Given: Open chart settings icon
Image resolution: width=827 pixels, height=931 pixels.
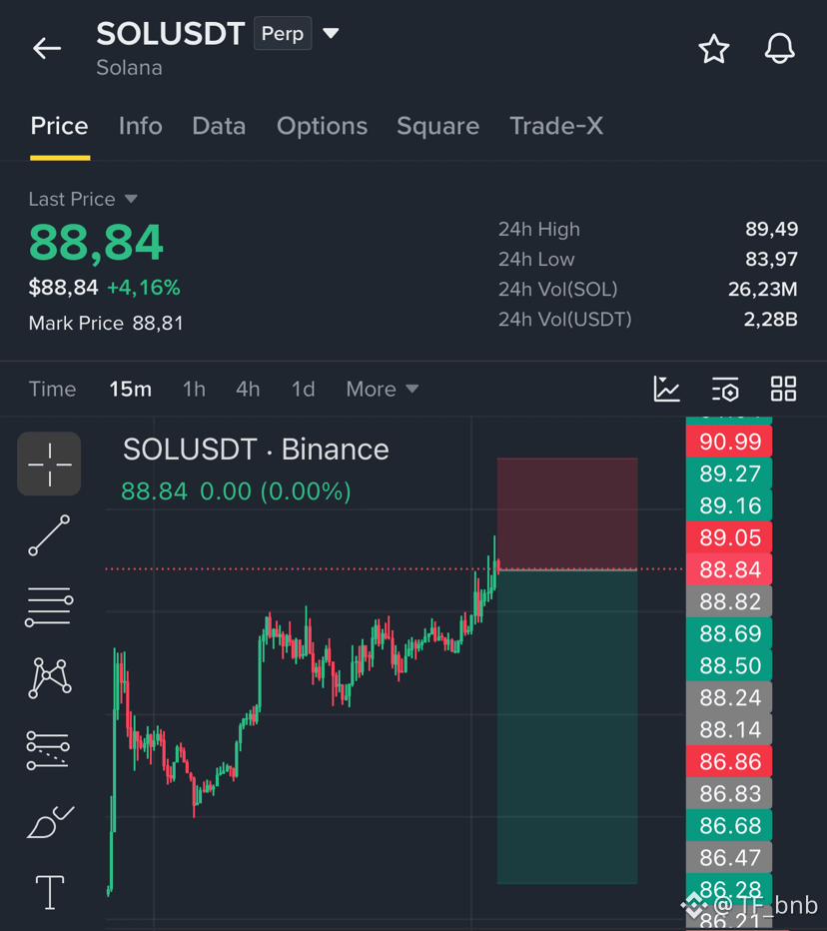Looking at the screenshot, I should [725, 389].
